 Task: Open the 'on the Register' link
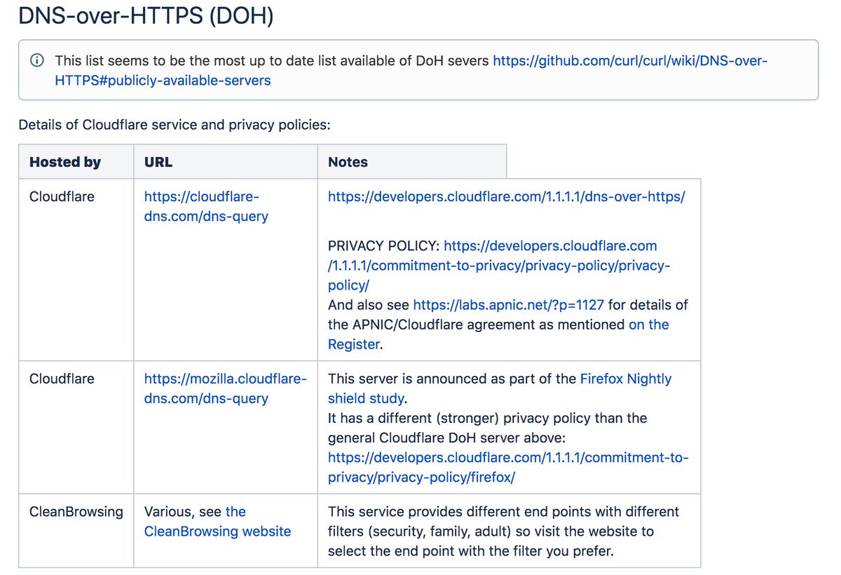[x=498, y=334]
